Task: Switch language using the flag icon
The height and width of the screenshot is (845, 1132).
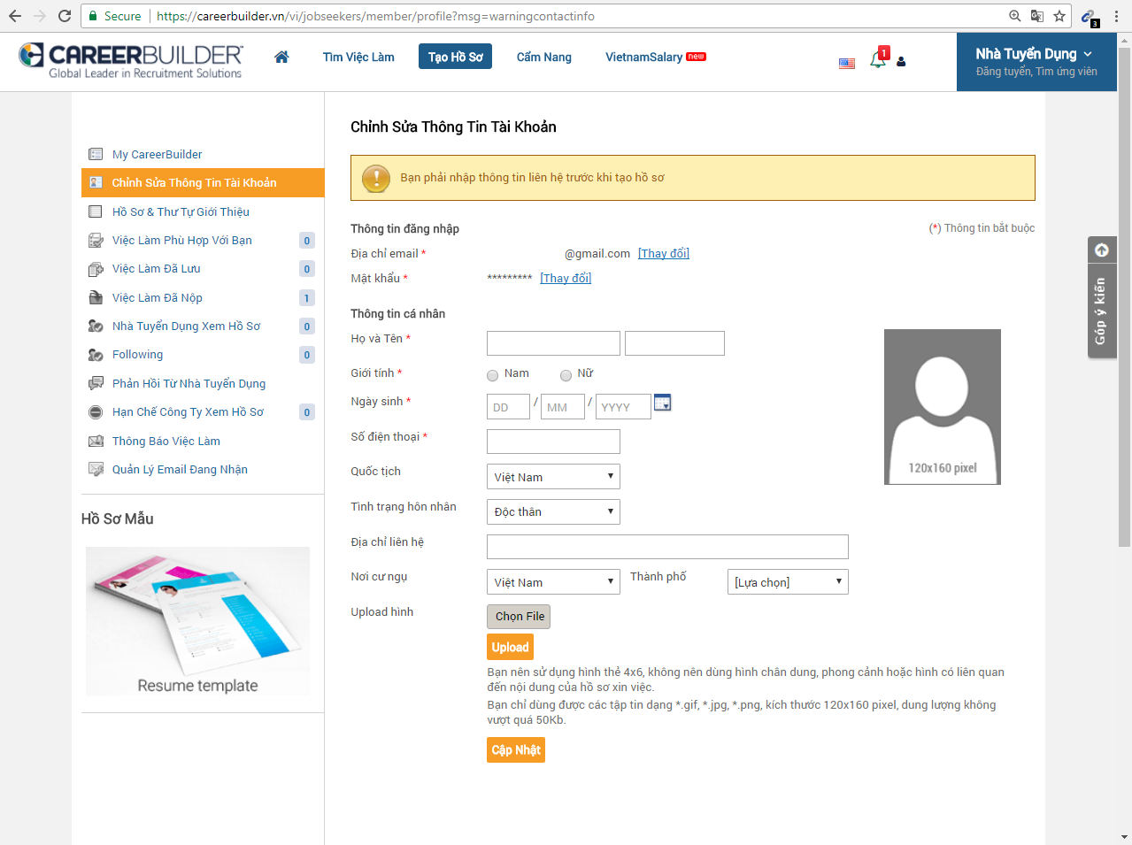Action: tap(847, 63)
